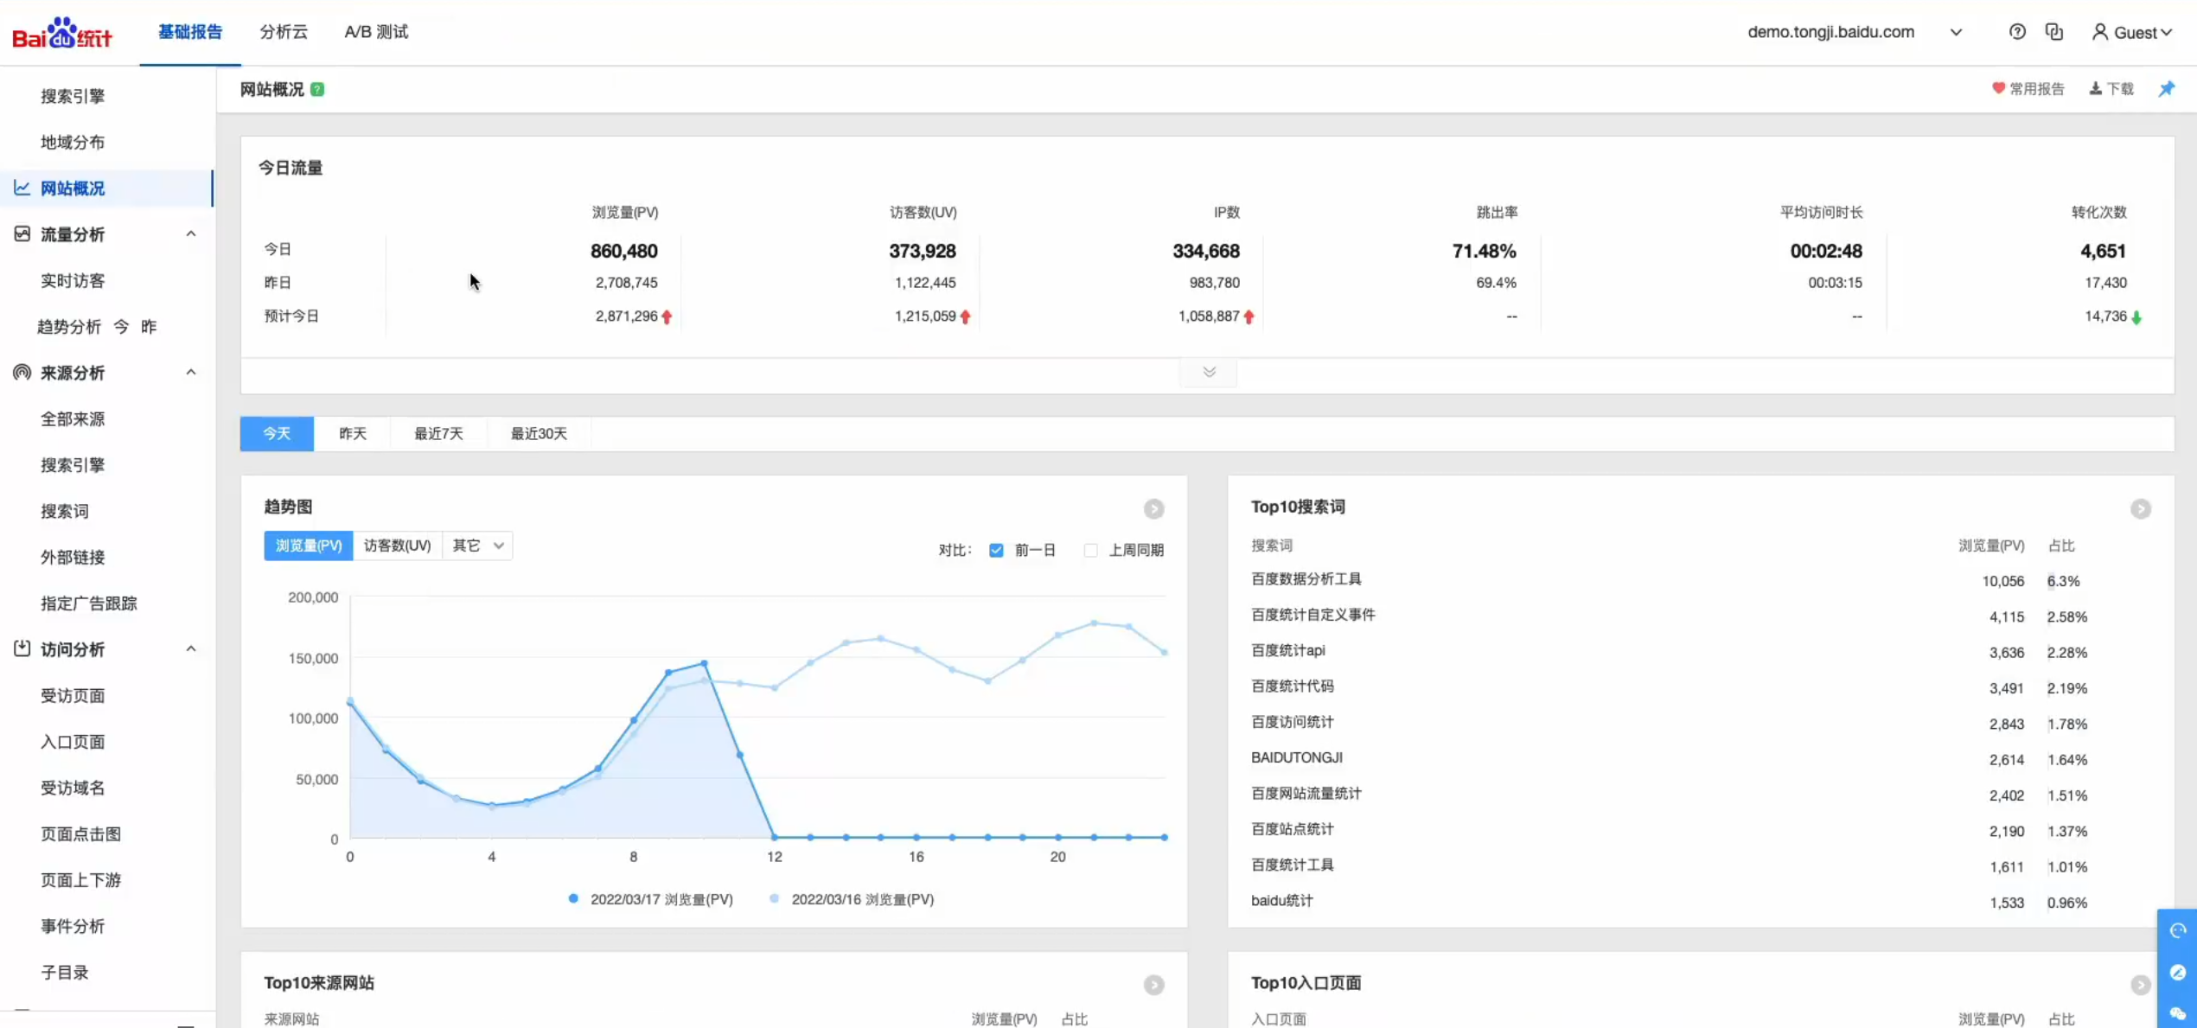Open 页面点击图 in the sidebar
This screenshot has height=1028, width=2197.
80,833
